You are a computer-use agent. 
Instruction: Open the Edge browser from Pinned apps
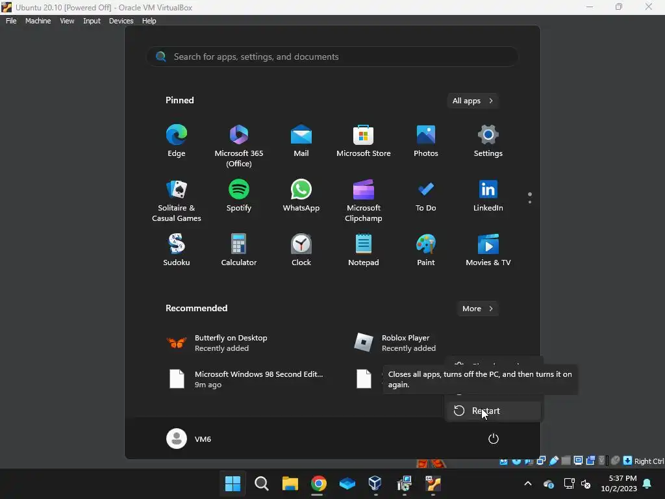(177, 141)
